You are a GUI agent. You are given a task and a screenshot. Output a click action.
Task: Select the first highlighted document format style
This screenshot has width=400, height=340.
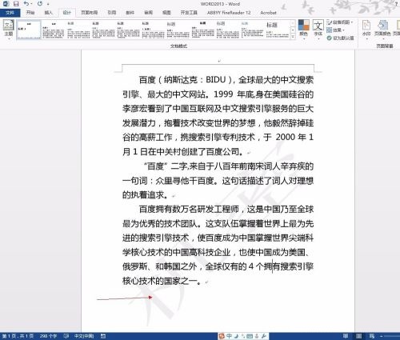tap(29, 30)
